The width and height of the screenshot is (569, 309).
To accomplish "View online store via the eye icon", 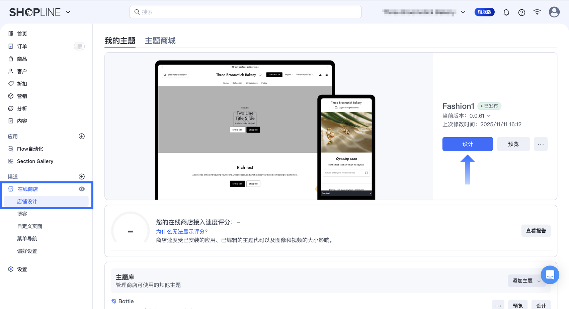I will point(82,189).
